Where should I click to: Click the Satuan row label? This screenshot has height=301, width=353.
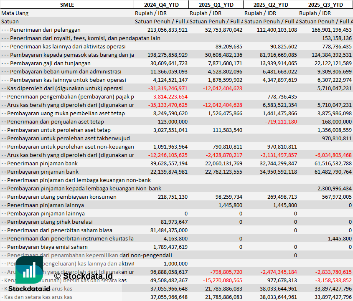pos(10,21)
